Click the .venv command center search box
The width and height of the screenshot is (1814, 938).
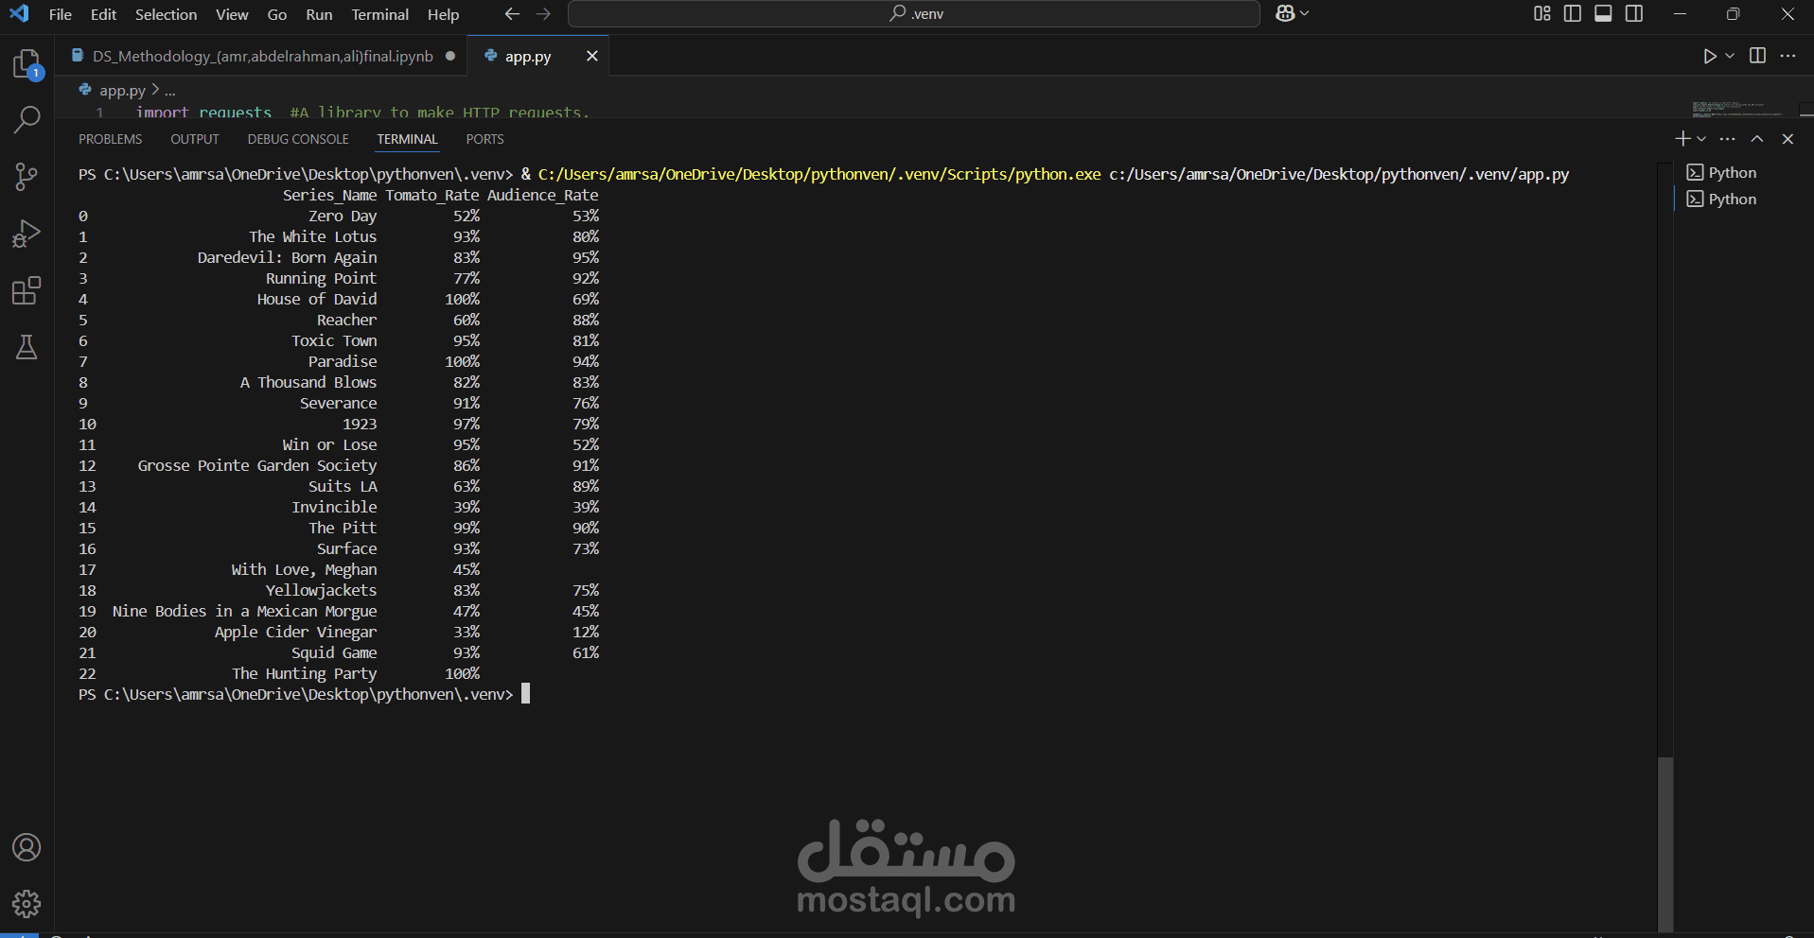point(914,14)
